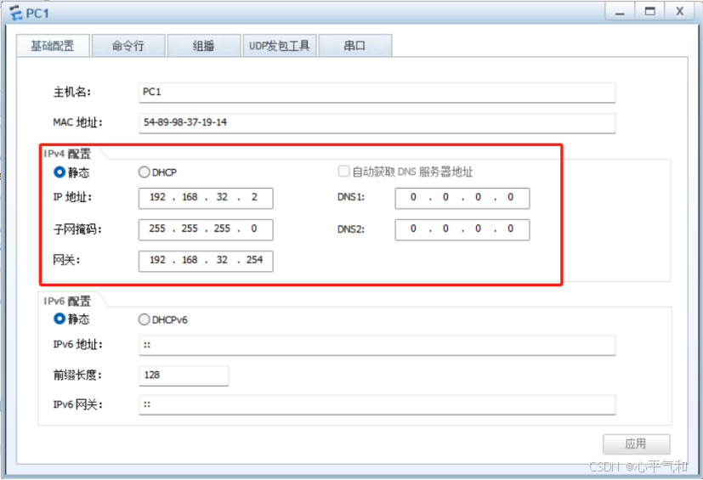The height and width of the screenshot is (480, 703).
Task: Minimize the PC1 window
Action: [x=620, y=11]
